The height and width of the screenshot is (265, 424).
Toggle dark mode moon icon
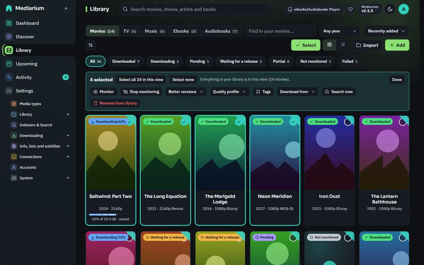pyautogui.click(x=390, y=9)
